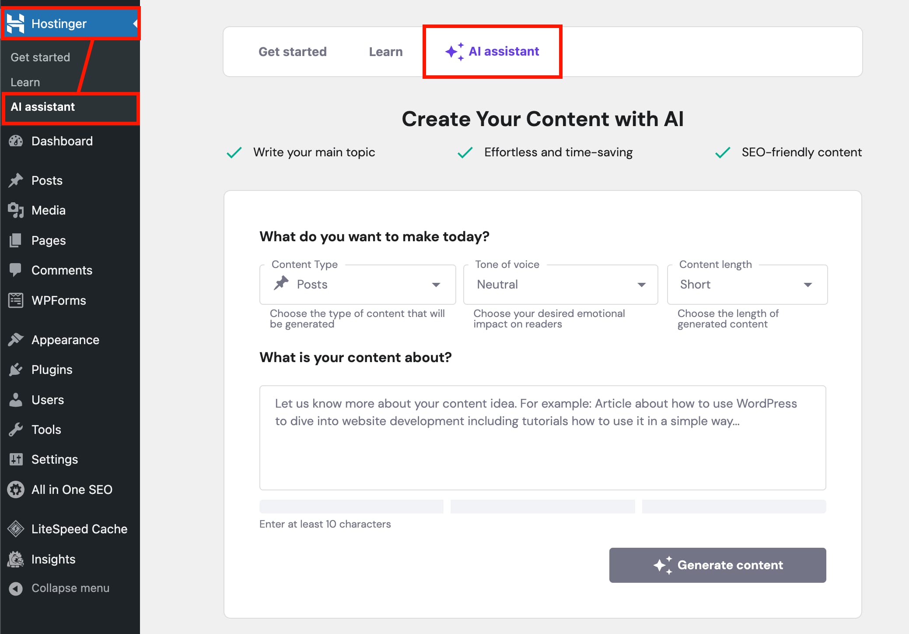Switch to the Learn tab

[386, 52]
